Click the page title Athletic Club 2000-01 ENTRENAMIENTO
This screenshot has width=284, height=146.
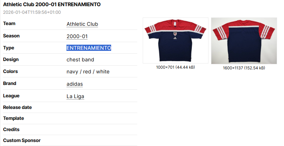tap(52, 4)
